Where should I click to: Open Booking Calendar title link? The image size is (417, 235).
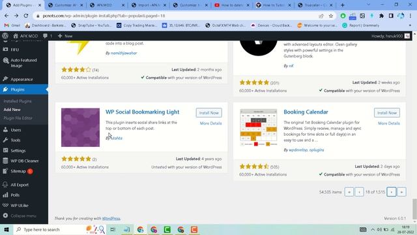306,112
